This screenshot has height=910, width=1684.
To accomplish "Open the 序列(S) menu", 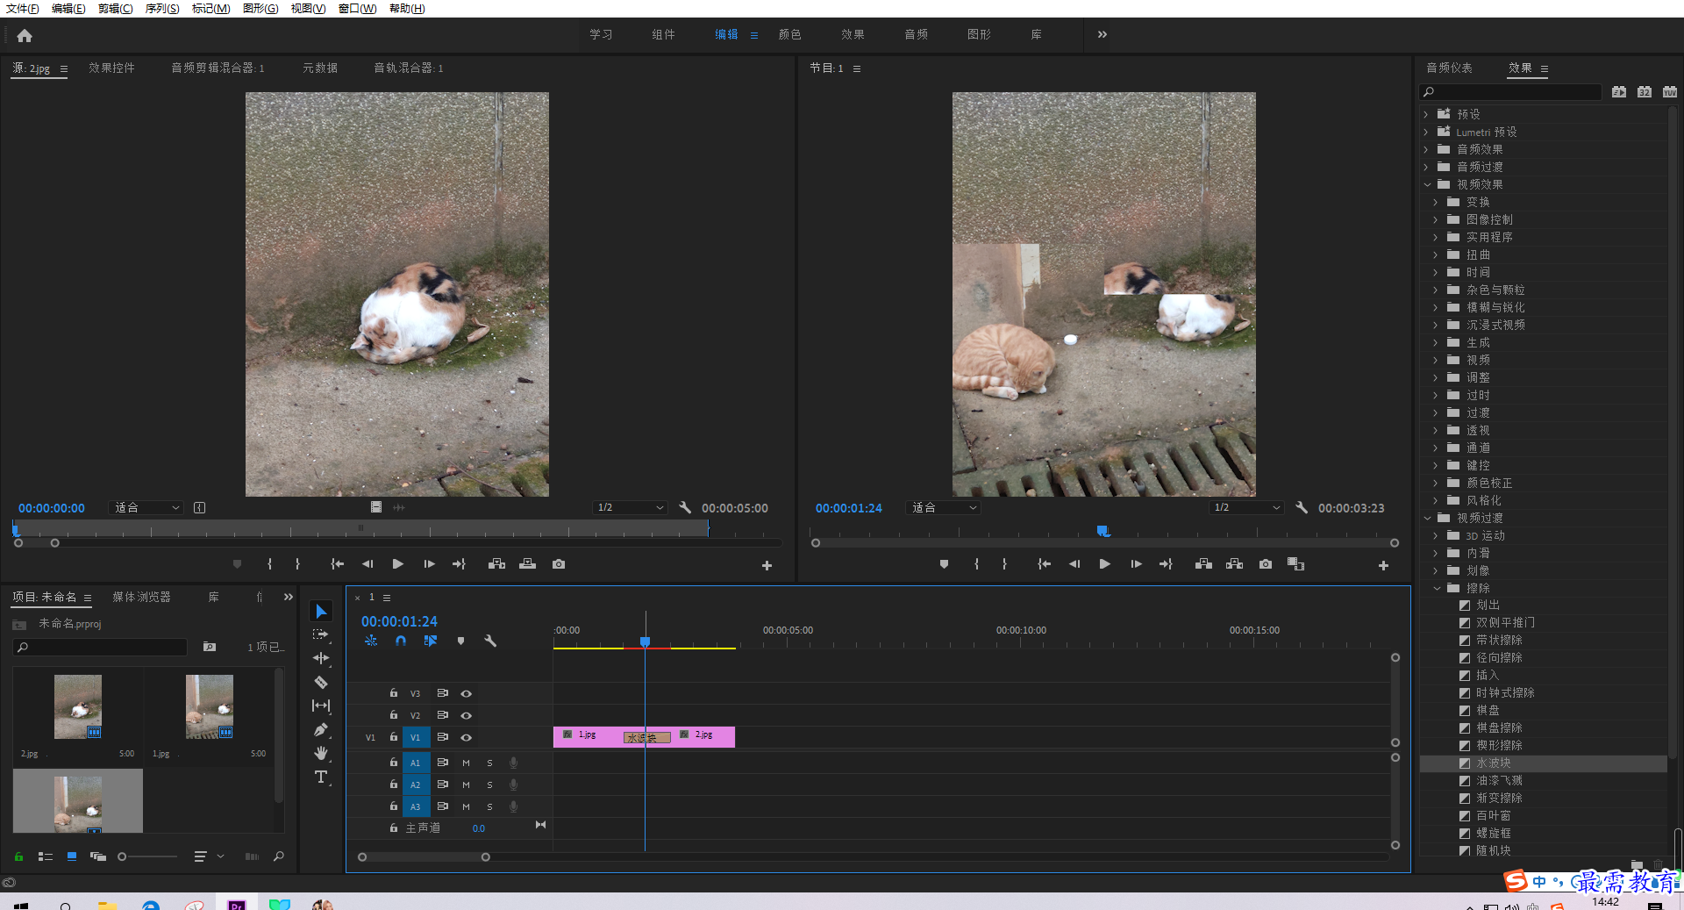I will 162,8.
